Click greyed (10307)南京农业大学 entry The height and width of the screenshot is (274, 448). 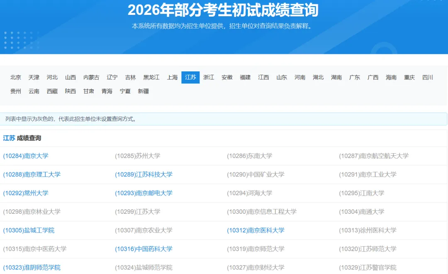click(x=144, y=230)
